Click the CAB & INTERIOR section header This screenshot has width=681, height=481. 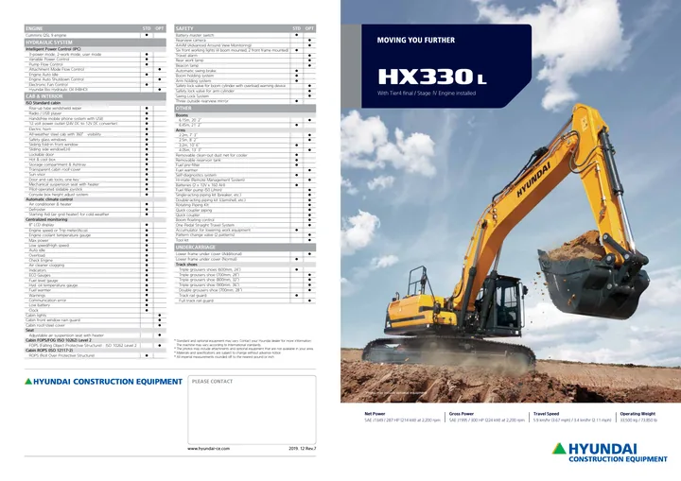[96, 96]
